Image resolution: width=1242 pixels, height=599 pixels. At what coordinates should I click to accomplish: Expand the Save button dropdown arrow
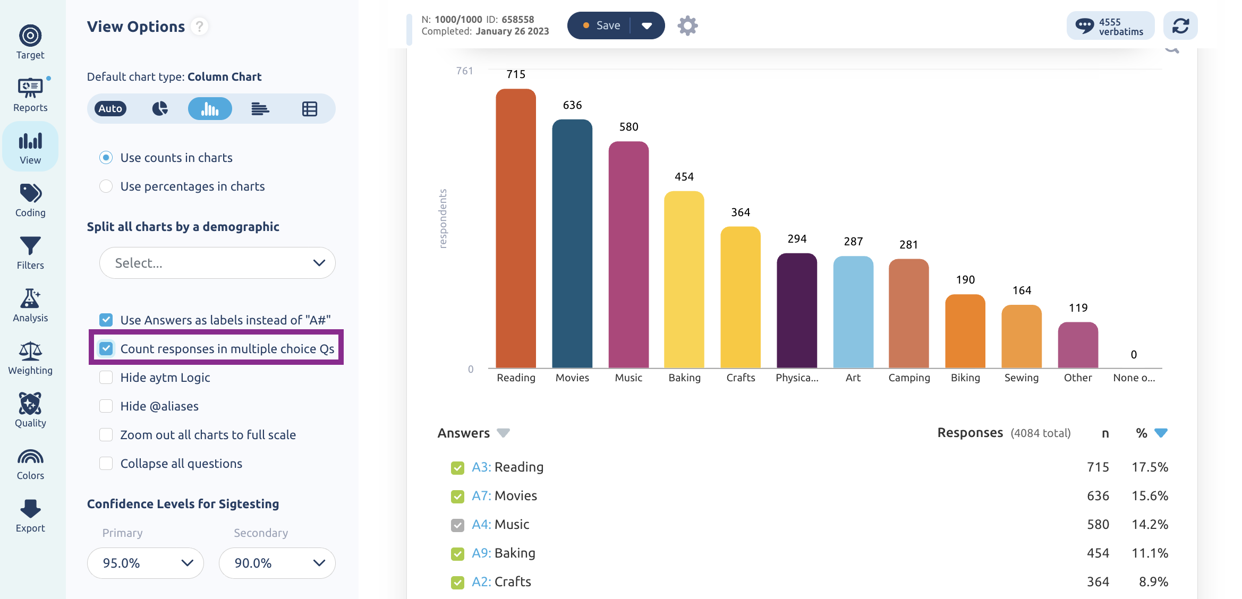(647, 25)
